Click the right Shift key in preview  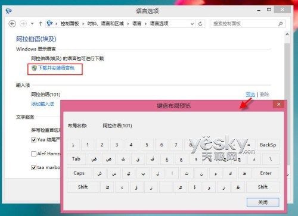click(263, 187)
